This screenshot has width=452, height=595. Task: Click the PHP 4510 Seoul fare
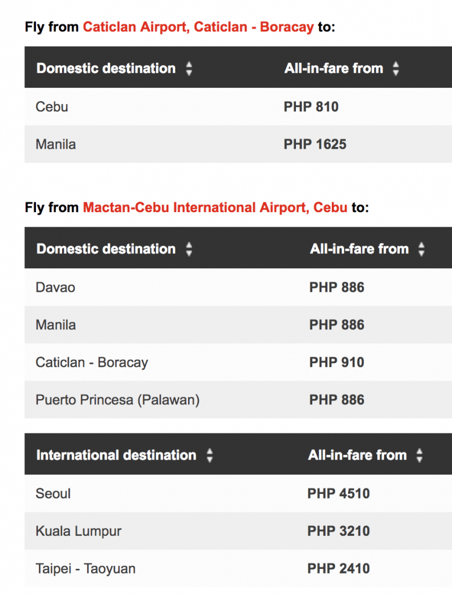(338, 493)
